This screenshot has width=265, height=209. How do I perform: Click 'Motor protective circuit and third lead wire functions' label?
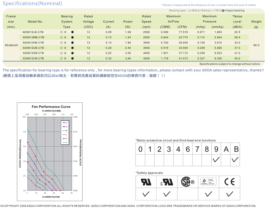tap(176, 140)
